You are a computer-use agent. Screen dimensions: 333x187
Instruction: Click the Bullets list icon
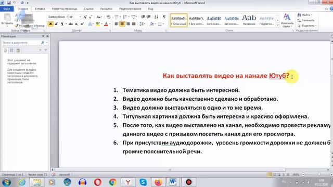[x=117, y=17]
